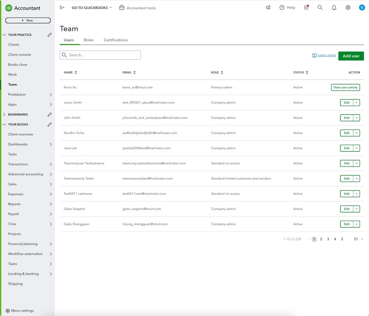The height and width of the screenshot is (316, 369).
Task: Click the search magnifier icon in the header
Action: click(x=320, y=7)
